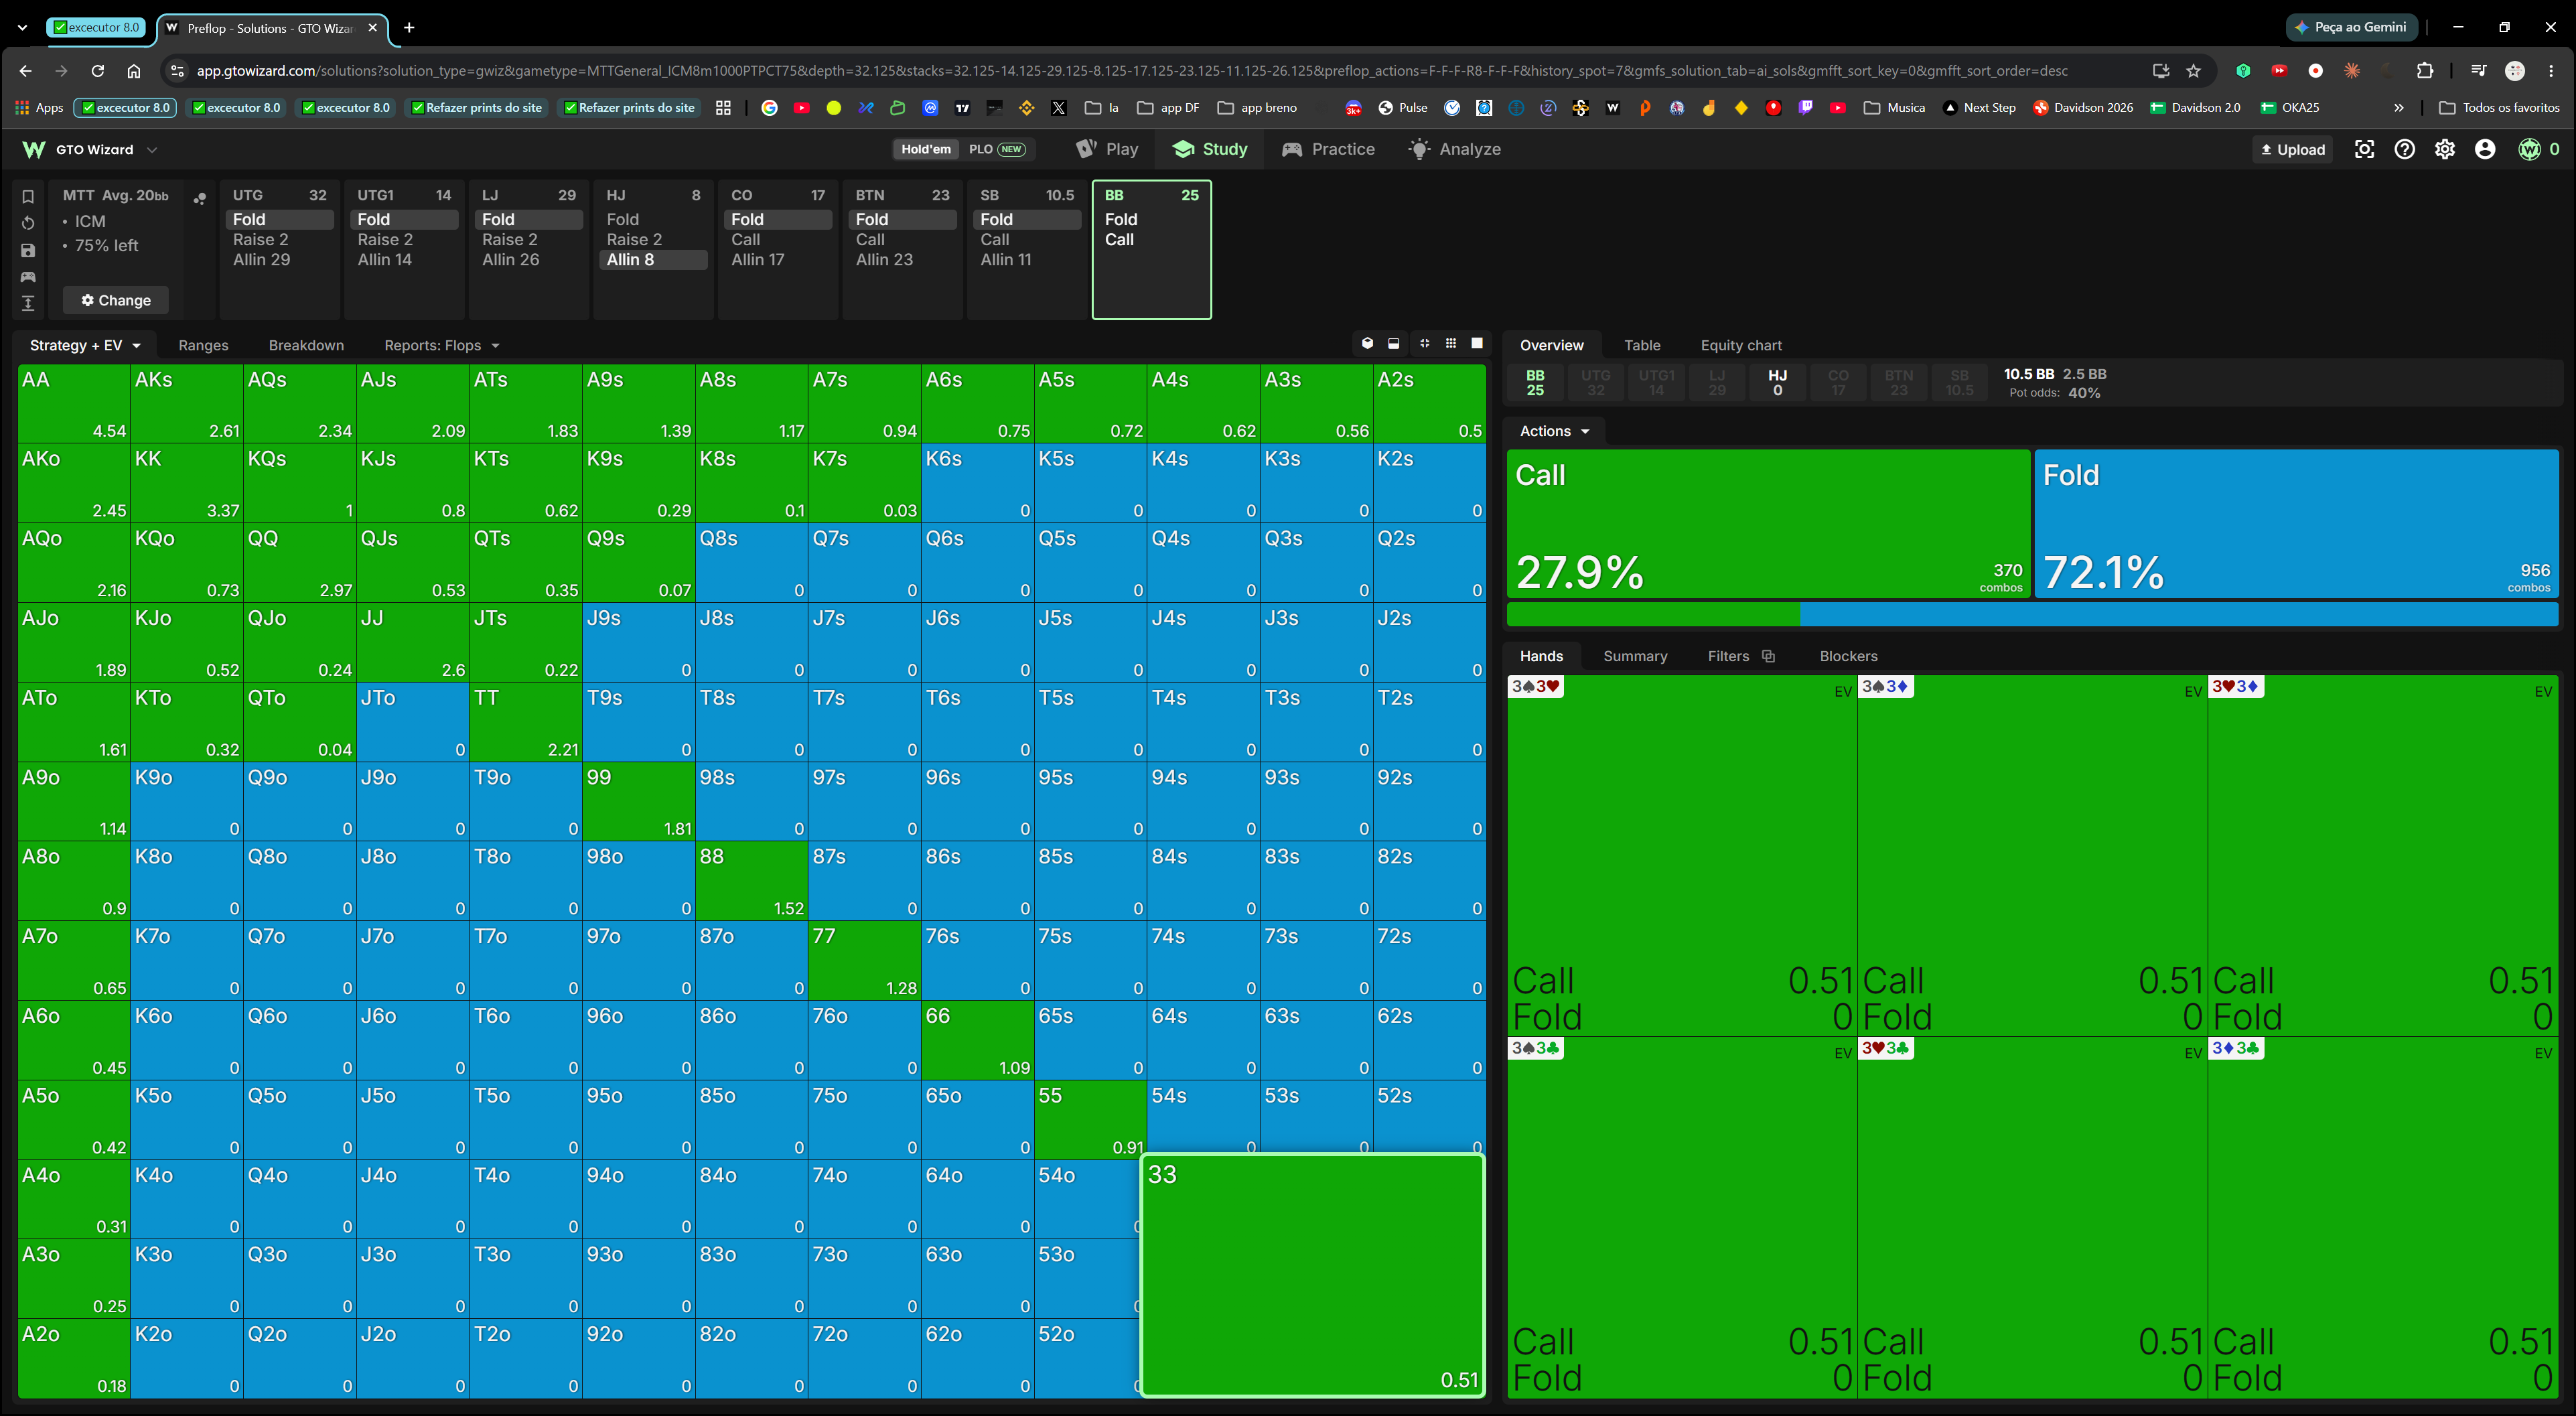
Task: Click the nine-dot grid view icon
Action: [x=1451, y=344]
